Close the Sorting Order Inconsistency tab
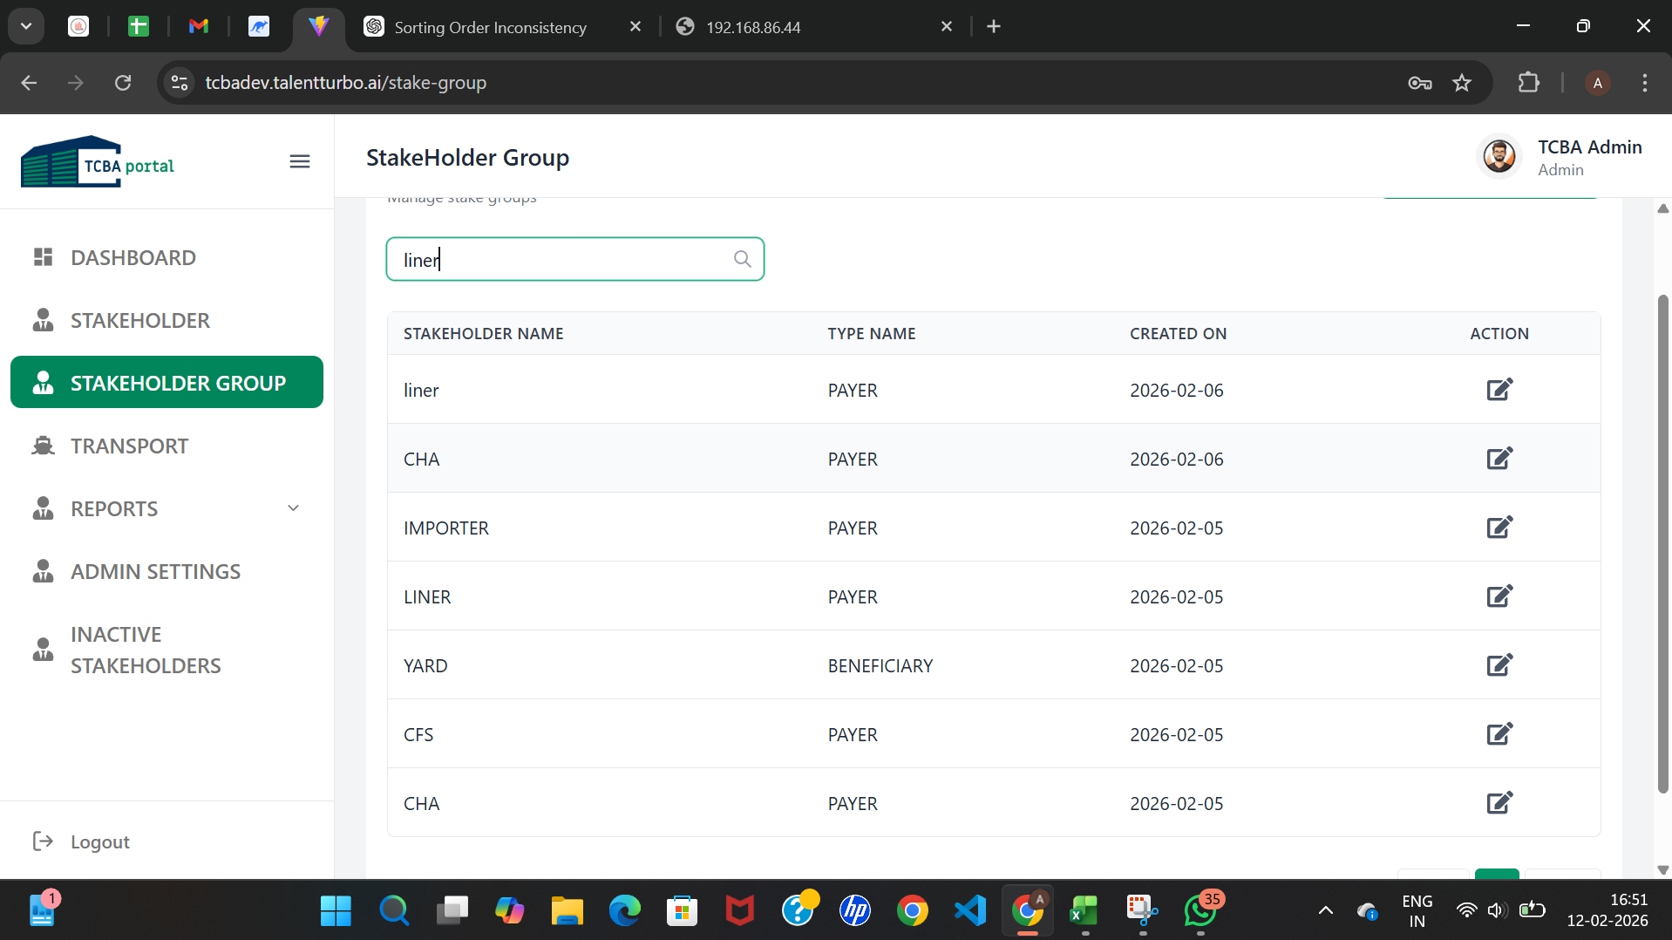Image resolution: width=1672 pixels, height=940 pixels. point(635,27)
